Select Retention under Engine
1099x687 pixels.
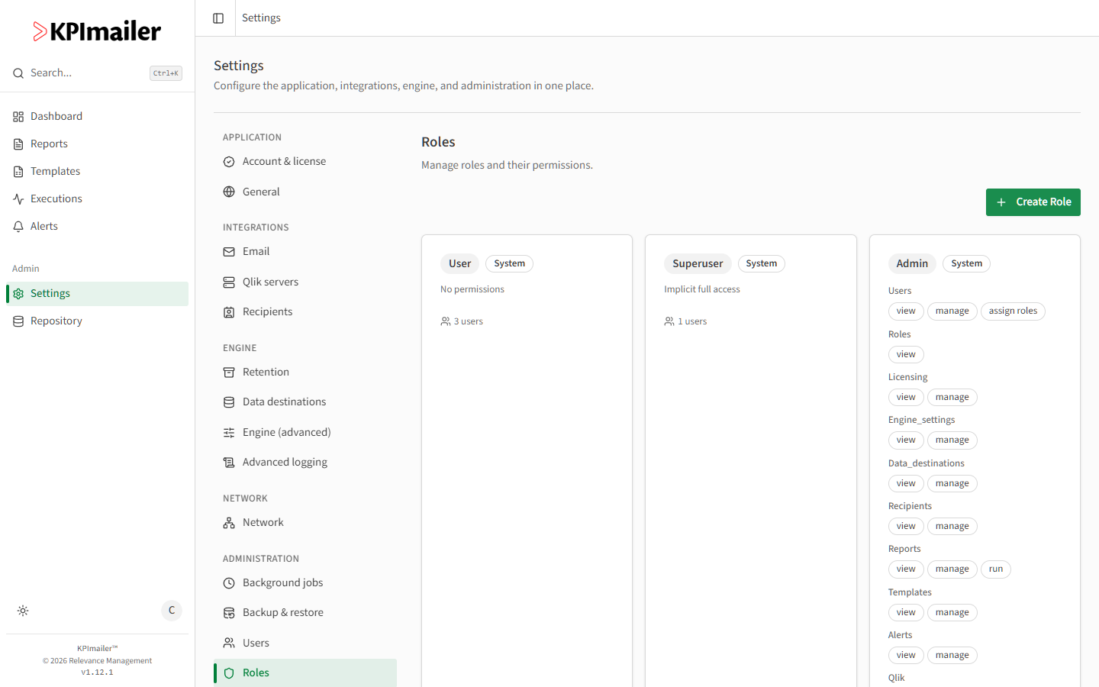tap(305, 373)
